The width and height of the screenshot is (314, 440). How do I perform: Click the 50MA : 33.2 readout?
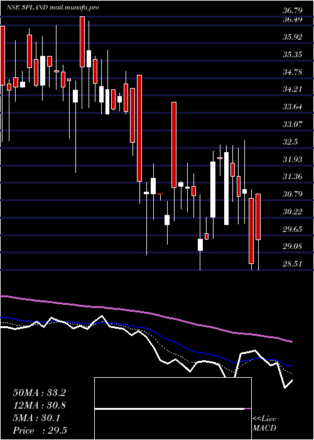pos(39,393)
